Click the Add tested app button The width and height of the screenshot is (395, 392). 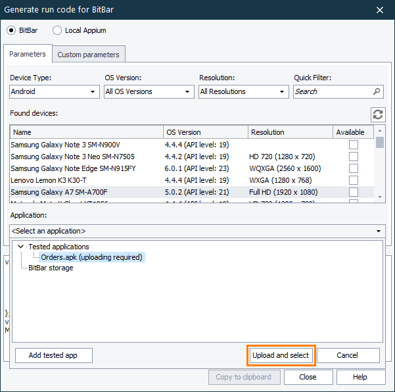(53, 355)
